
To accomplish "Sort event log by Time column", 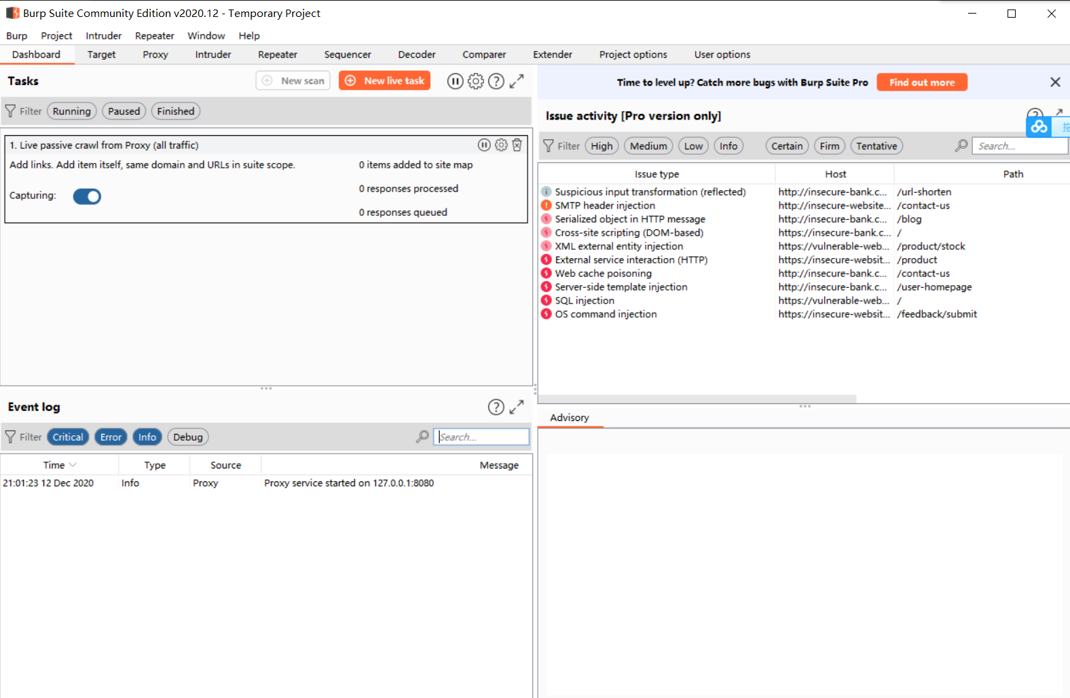I will (x=59, y=465).
